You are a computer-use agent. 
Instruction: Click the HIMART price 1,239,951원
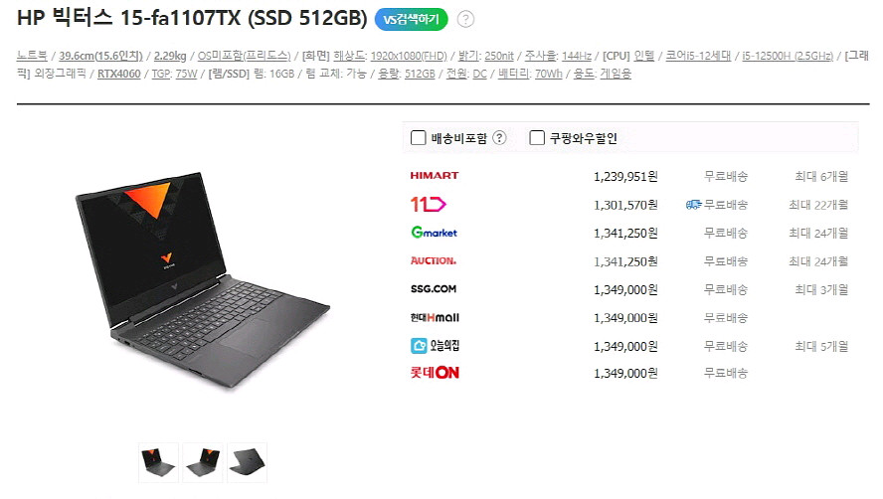(625, 176)
